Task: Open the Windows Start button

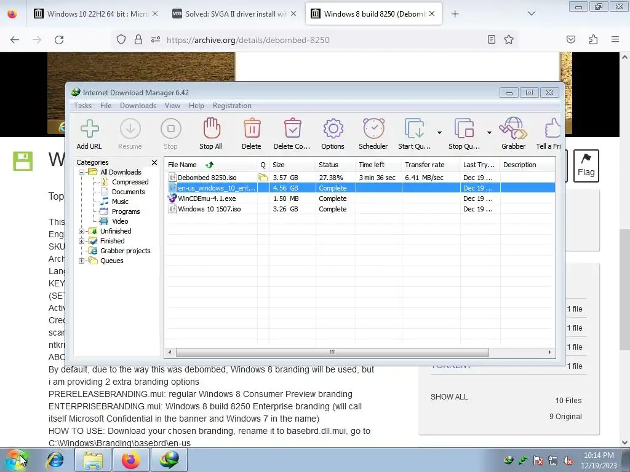Action: [15, 459]
